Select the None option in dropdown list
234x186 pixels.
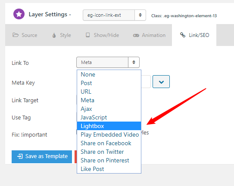[x=109, y=74]
